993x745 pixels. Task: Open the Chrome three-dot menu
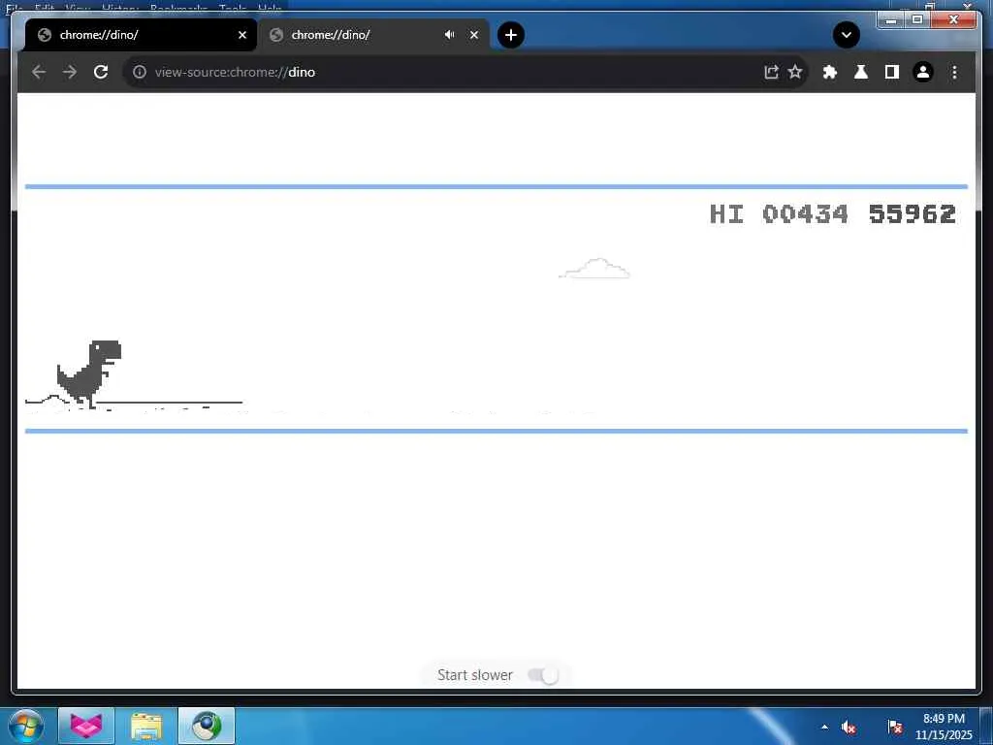pyautogui.click(x=954, y=72)
